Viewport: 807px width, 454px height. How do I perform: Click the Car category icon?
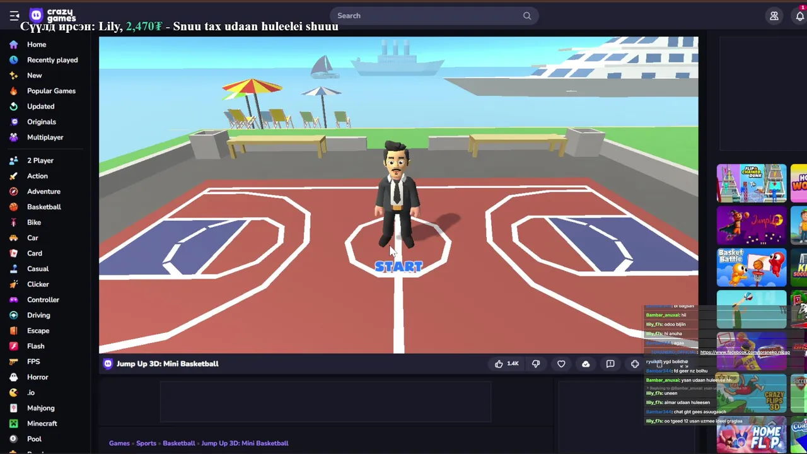[14, 238]
